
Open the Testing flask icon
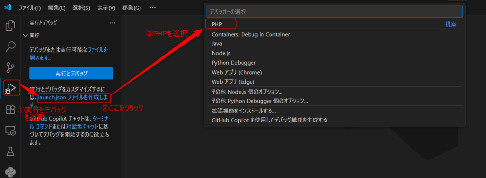(10, 151)
